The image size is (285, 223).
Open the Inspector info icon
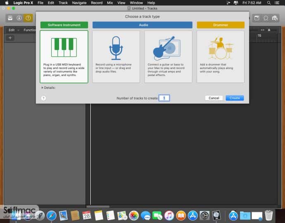click(x=19, y=18)
